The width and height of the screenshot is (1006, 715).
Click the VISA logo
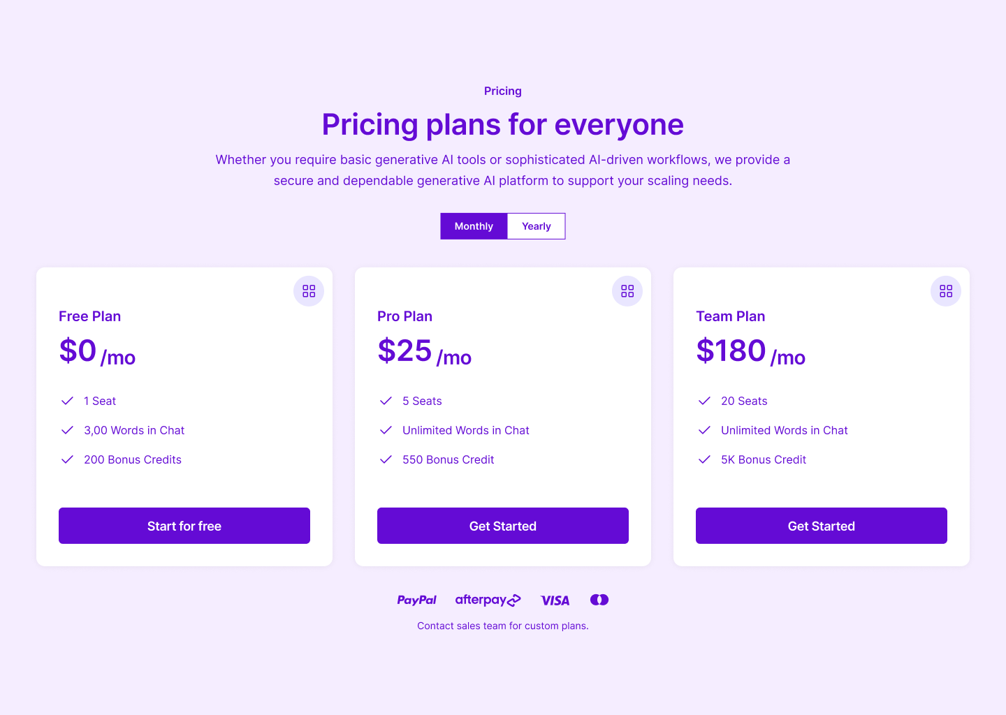[555, 600]
